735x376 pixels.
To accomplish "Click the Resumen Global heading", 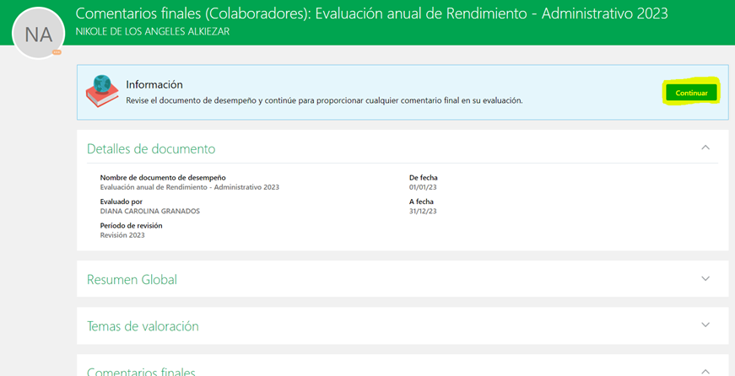I will 132,280.
